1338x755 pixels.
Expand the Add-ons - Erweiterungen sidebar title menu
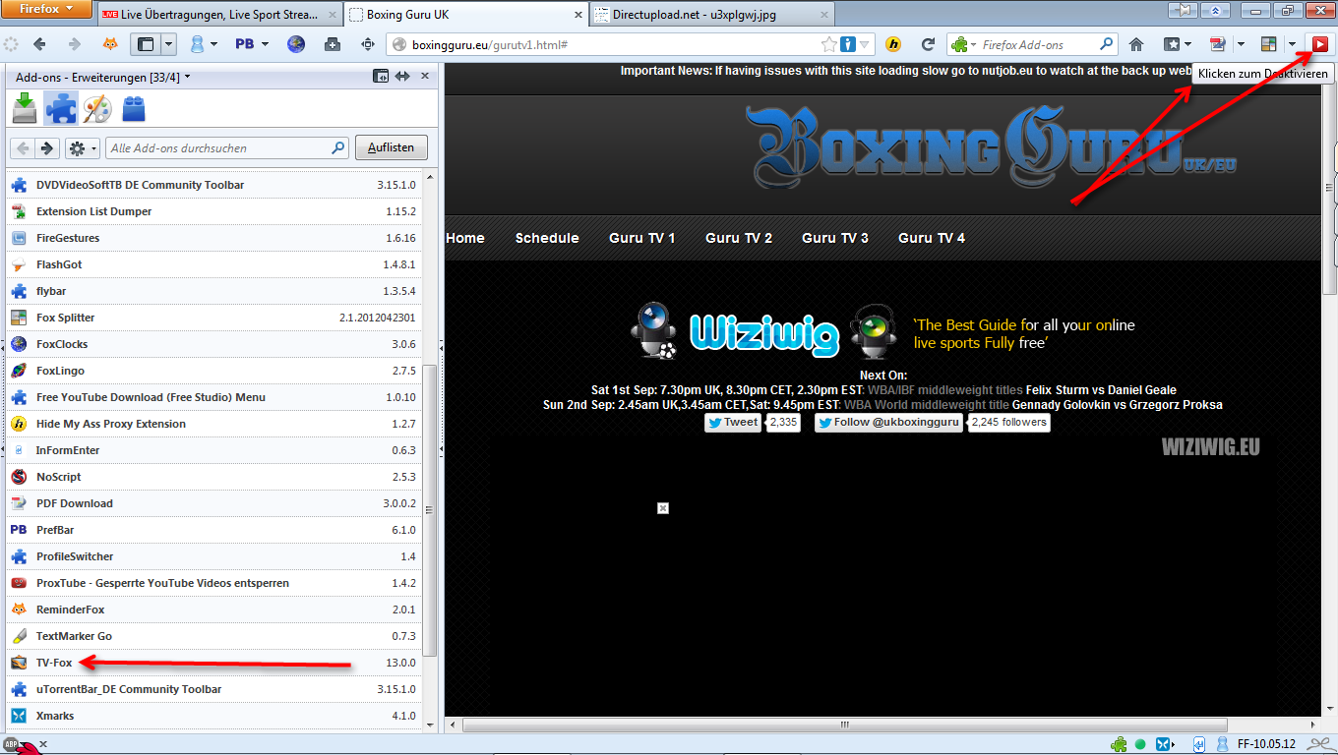click(187, 77)
